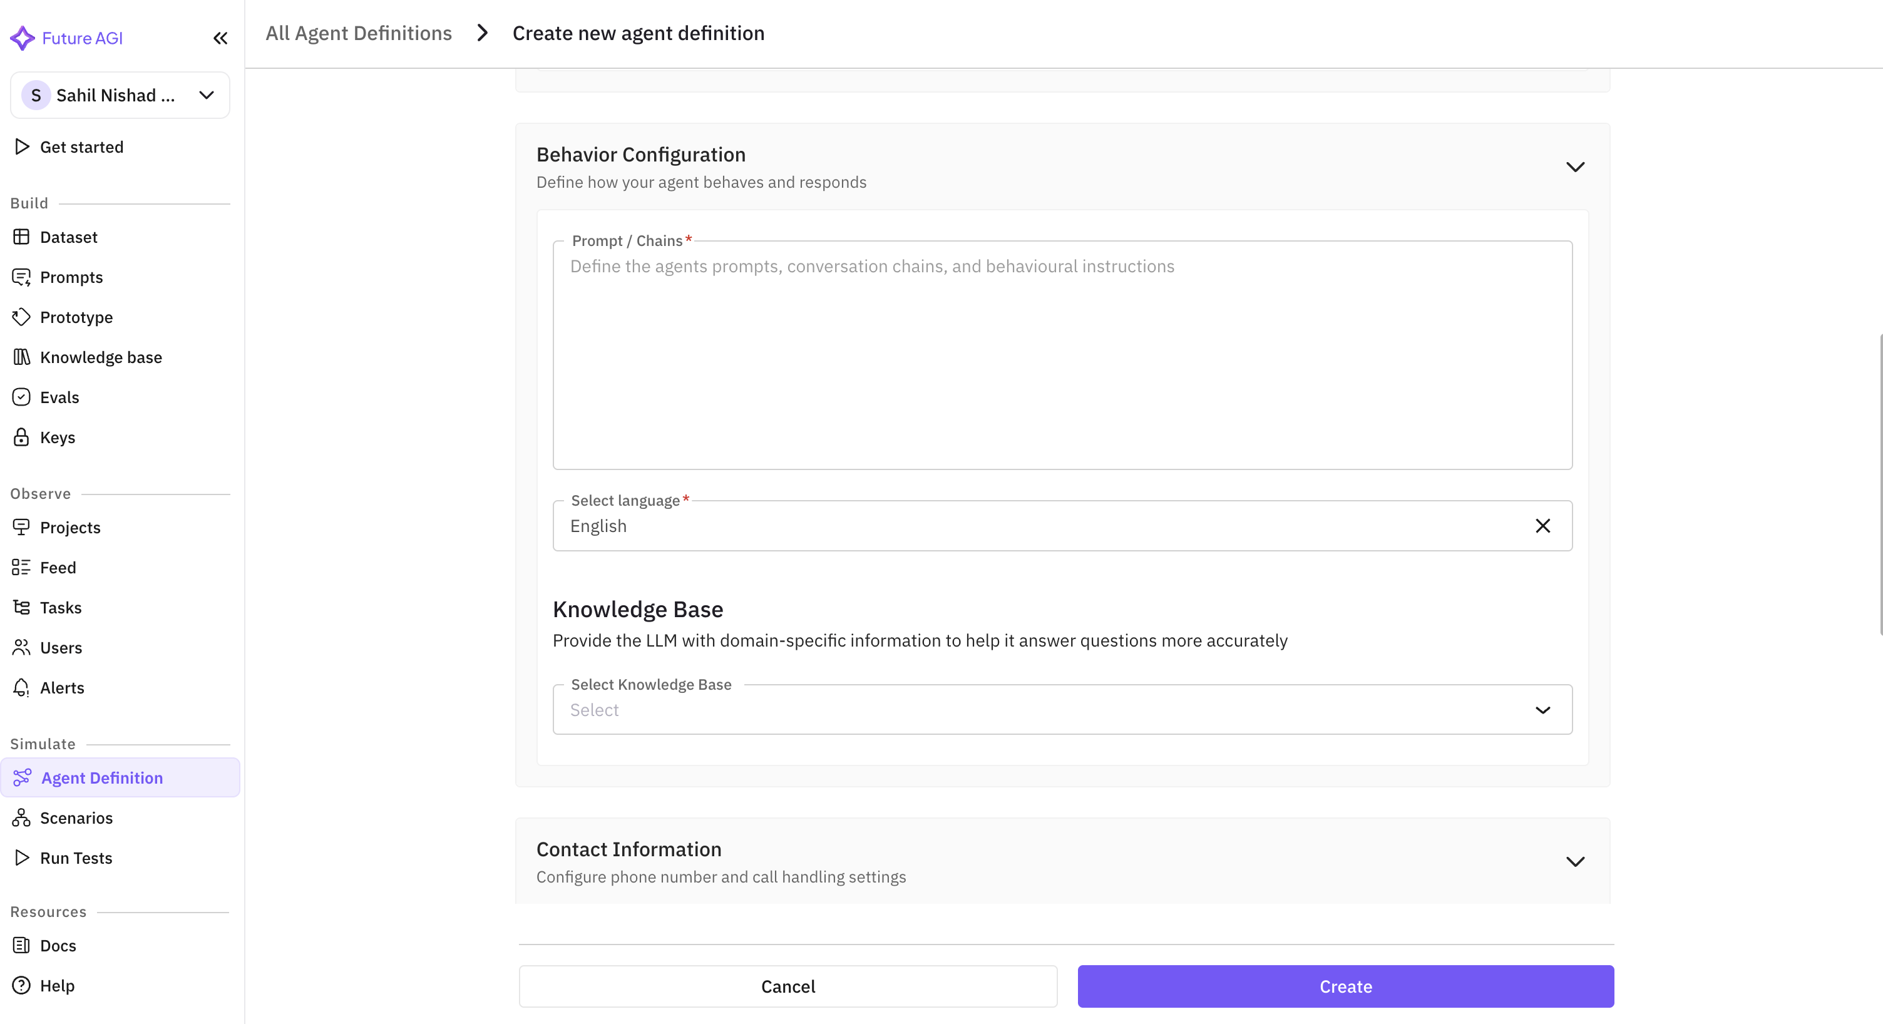Open Alerts bell icon
The height and width of the screenshot is (1024, 1883).
click(21, 688)
